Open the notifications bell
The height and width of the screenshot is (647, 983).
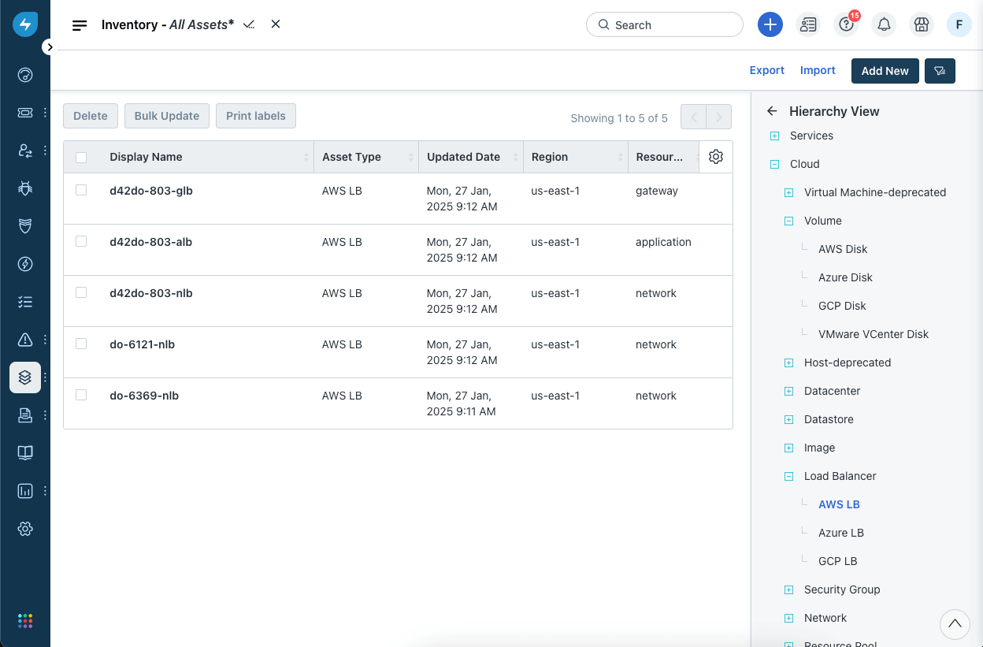[x=883, y=24]
